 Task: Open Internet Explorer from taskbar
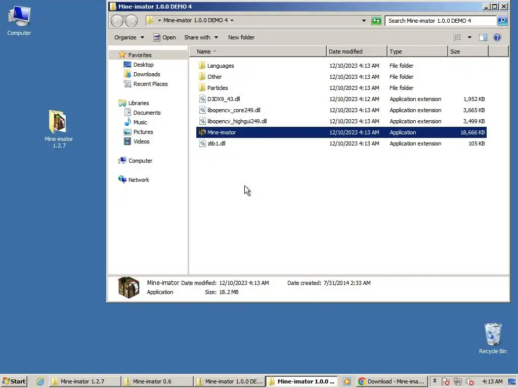[40, 381]
